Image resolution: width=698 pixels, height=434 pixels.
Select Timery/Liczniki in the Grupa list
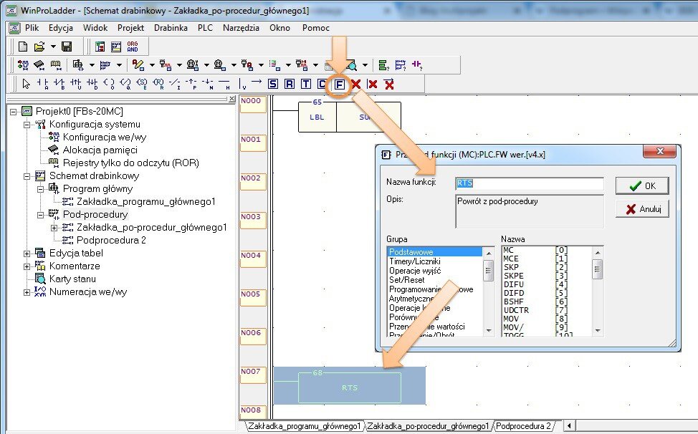point(414,261)
